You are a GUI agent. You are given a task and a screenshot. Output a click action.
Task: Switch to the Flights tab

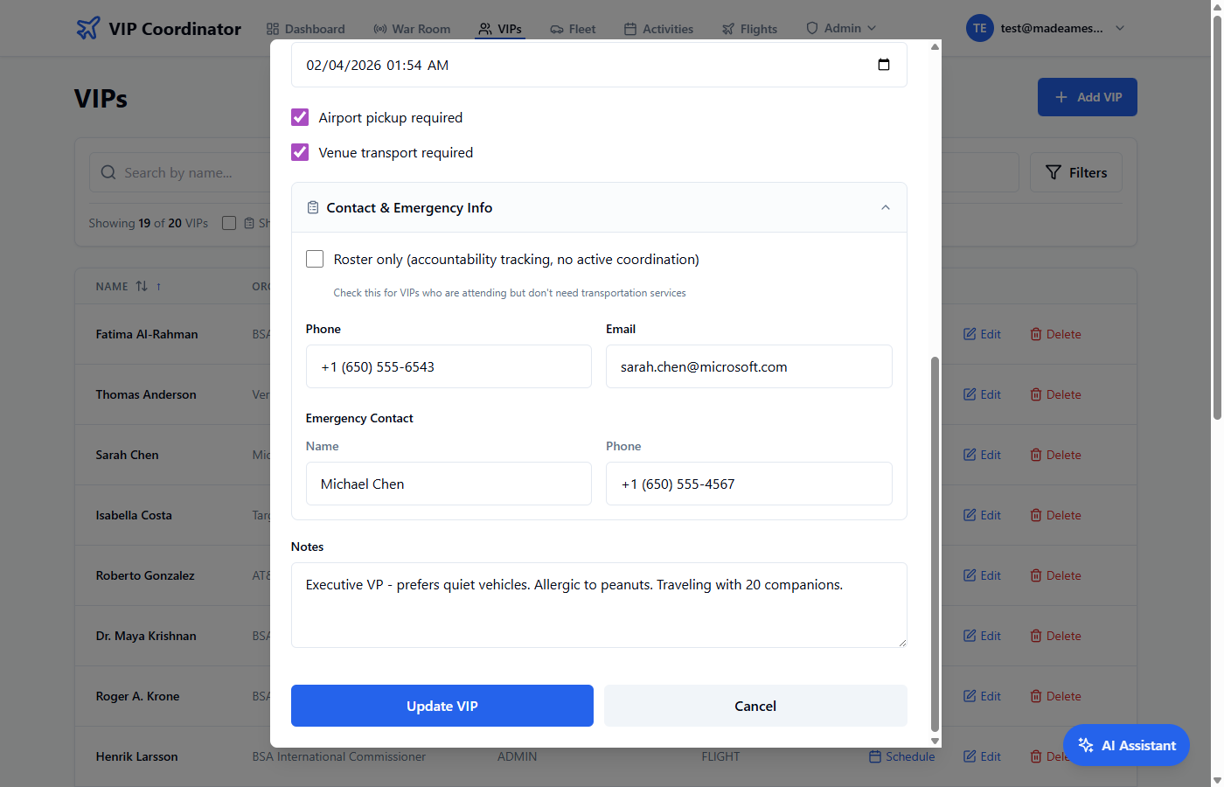pyautogui.click(x=749, y=29)
